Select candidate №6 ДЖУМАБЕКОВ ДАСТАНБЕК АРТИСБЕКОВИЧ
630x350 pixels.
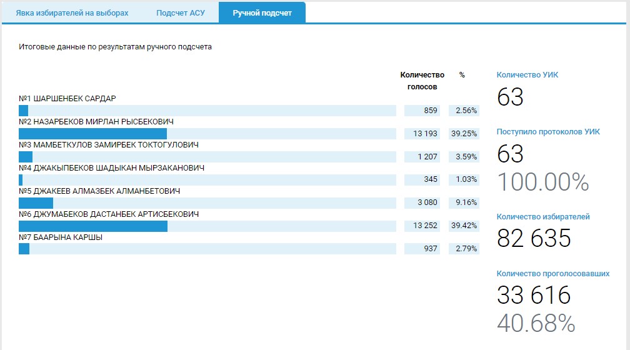(x=109, y=214)
